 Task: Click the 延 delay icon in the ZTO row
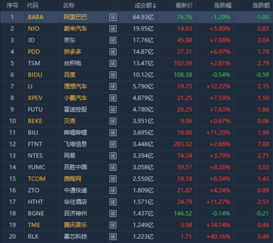point(113,190)
